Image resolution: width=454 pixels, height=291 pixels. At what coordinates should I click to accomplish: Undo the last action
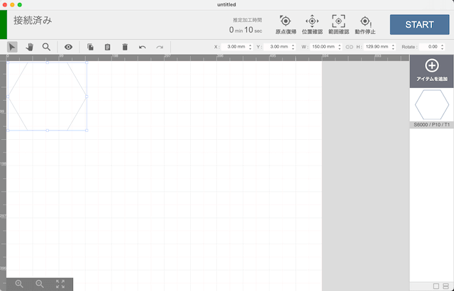143,47
